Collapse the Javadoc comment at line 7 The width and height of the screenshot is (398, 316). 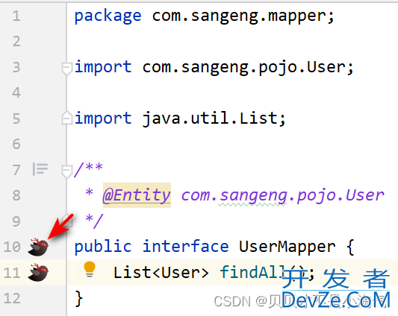pos(66,171)
